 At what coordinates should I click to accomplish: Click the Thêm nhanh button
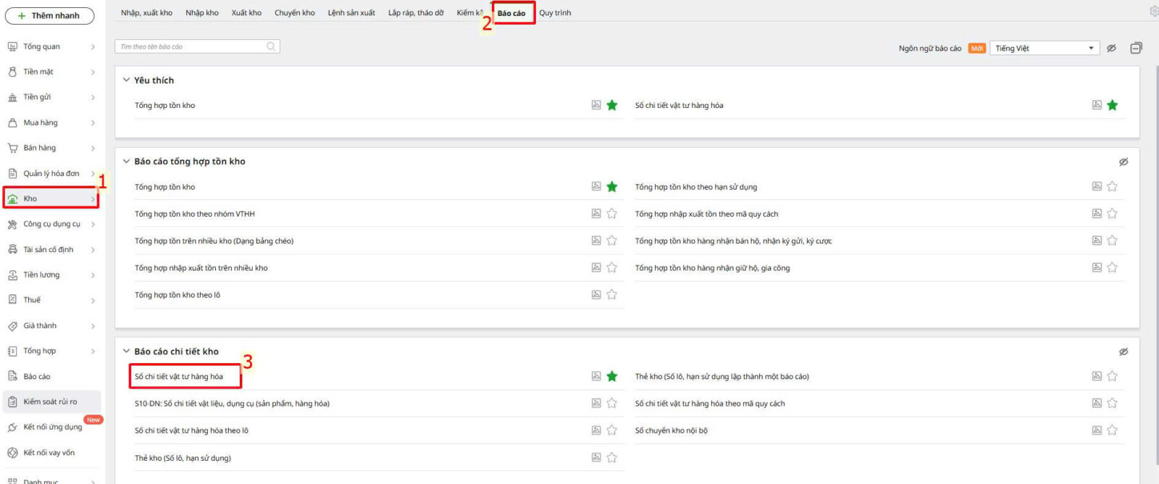pos(49,15)
